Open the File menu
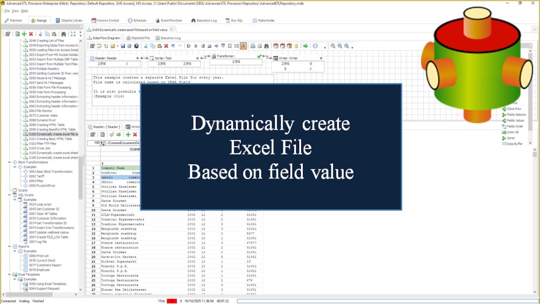 point(7,11)
